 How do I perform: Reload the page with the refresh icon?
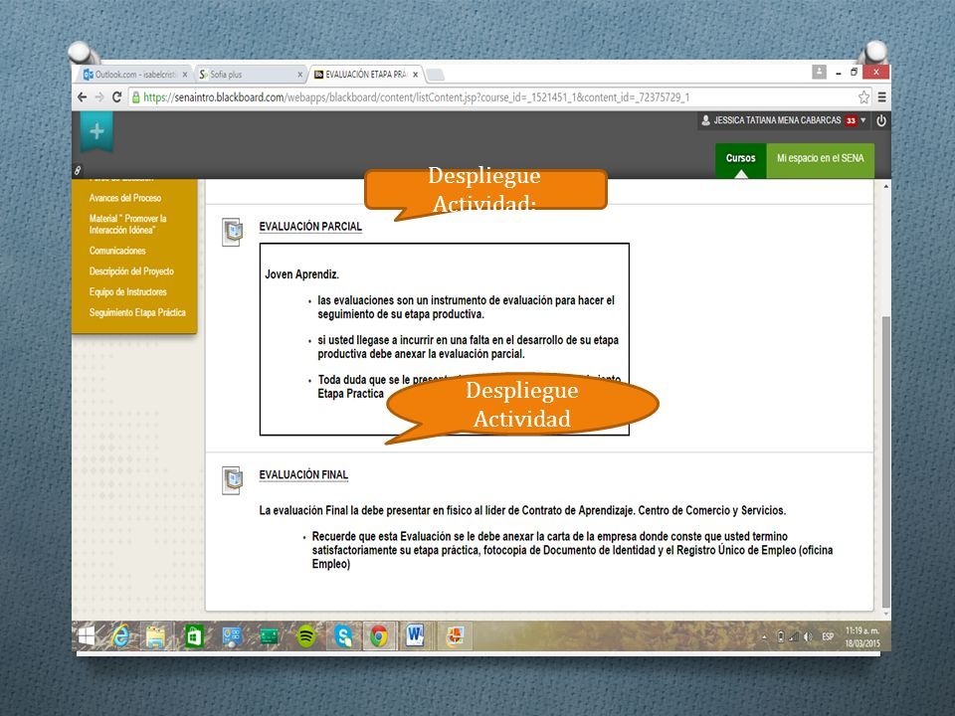point(117,97)
